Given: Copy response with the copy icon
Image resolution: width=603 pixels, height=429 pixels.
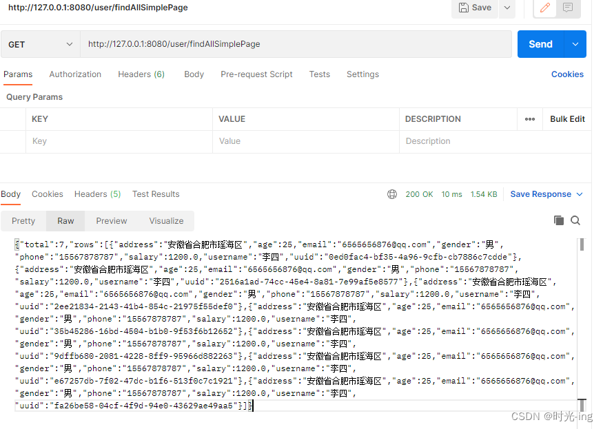Looking at the screenshot, I should point(559,220).
